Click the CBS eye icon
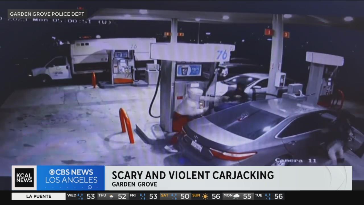The height and width of the screenshot is (205, 364). [x=52, y=172]
